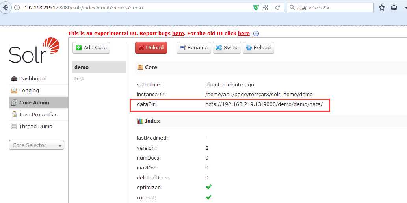Unload the selected core
The height and width of the screenshot is (203, 407).
point(151,48)
